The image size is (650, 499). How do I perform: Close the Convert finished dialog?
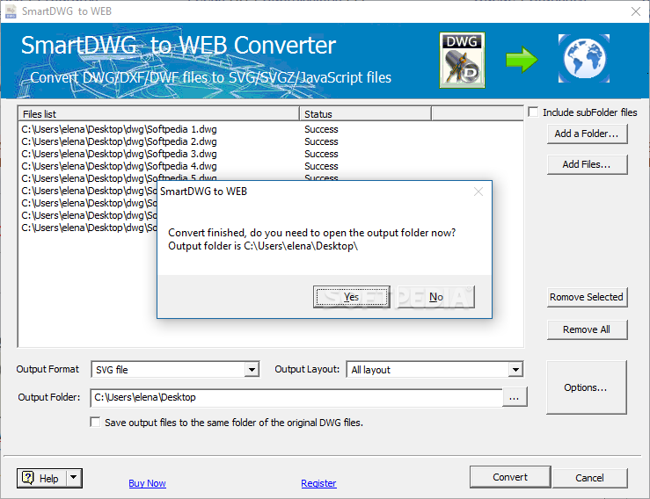[478, 192]
